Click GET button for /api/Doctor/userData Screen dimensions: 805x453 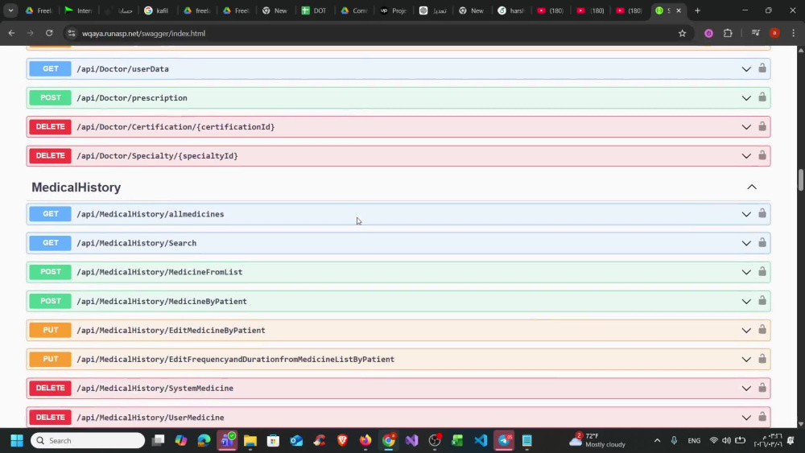(x=50, y=68)
